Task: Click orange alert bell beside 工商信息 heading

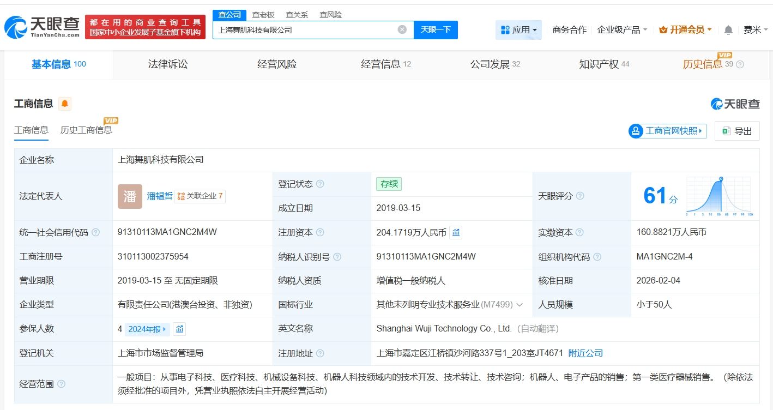Action: click(x=65, y=104)
